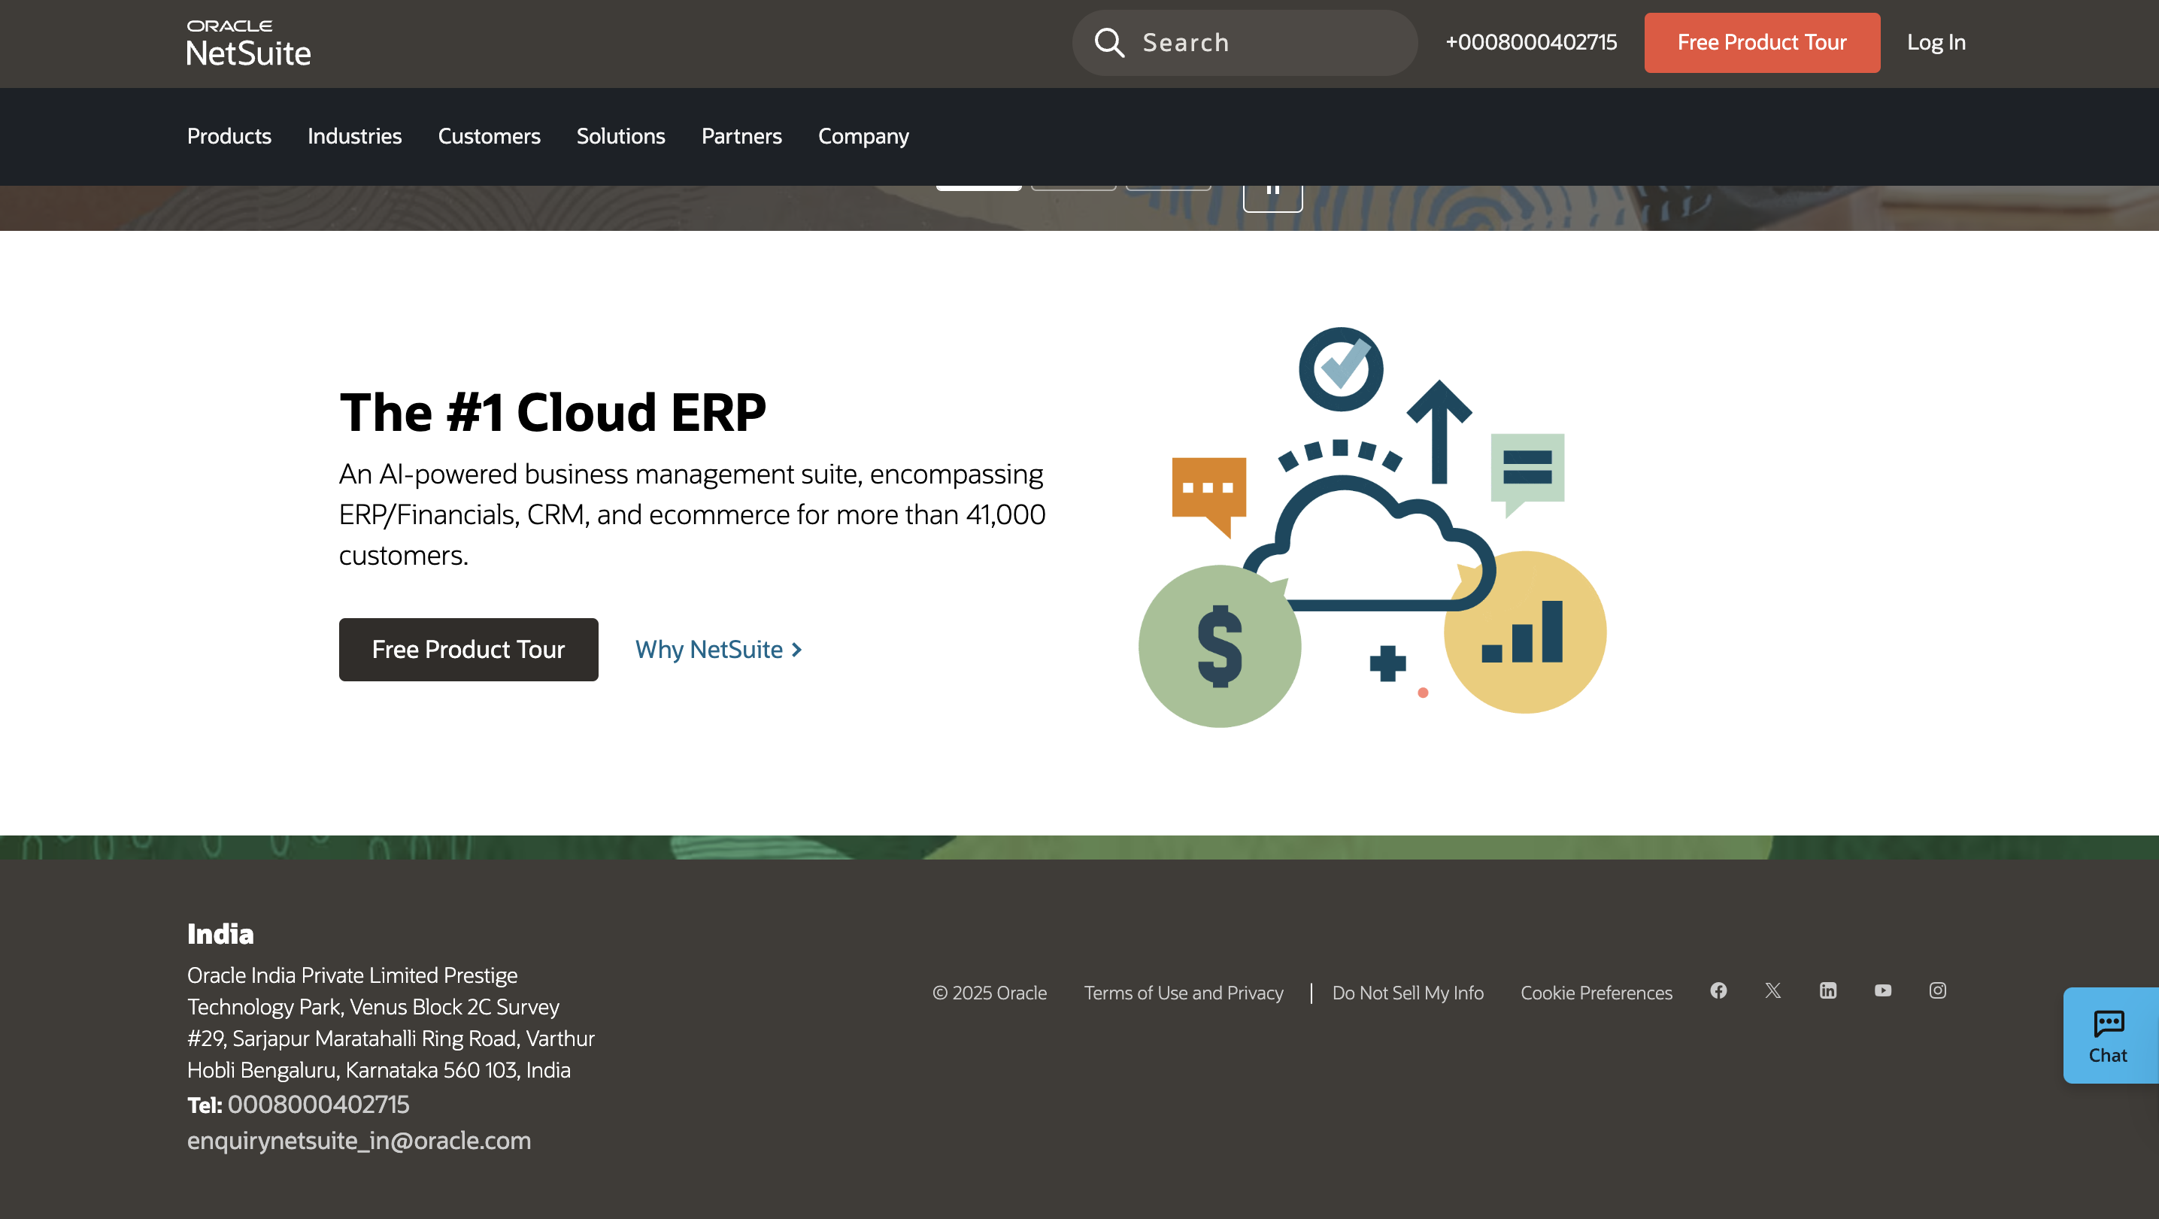Click the search magnifier icon
2159x1219 pixels.
coord(1109,43)
